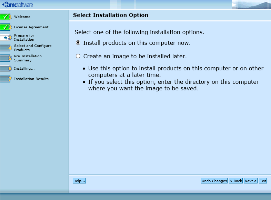Select the License Agreement step label

pos(31,27)
